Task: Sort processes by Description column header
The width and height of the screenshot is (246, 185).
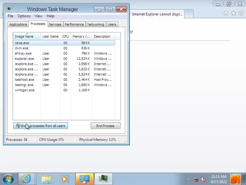Action: [103, 36]
